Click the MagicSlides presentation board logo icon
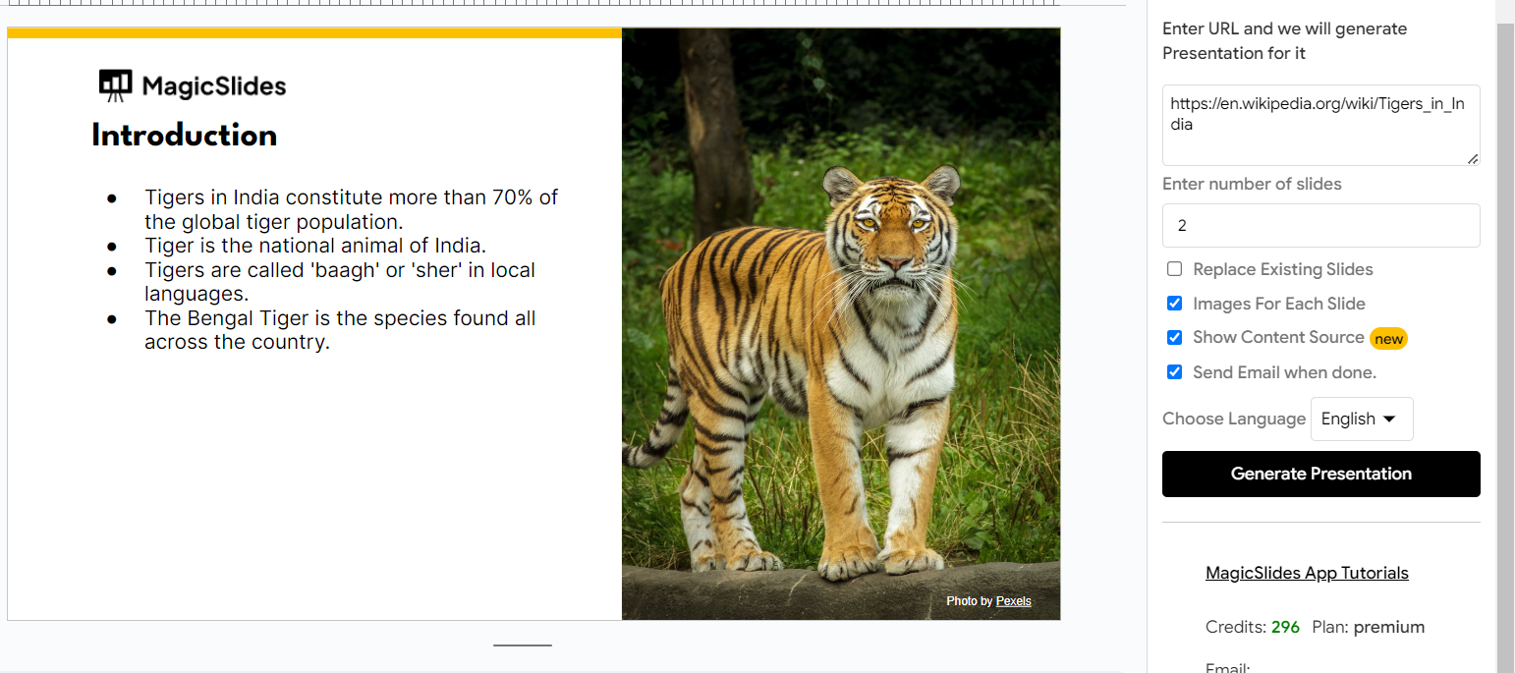 point(115,85)
